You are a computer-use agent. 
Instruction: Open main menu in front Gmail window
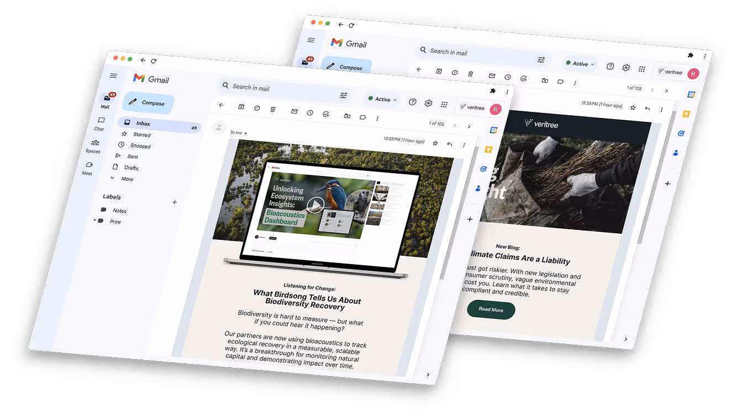113,76
